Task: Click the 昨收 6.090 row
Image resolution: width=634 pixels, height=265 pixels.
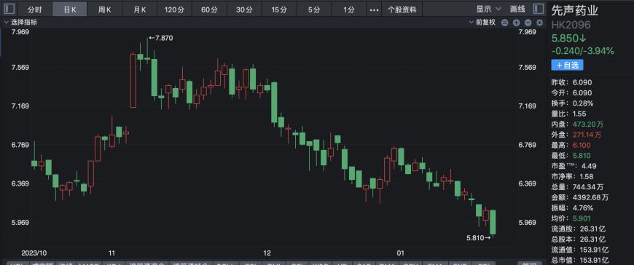Action: point(572,82)
